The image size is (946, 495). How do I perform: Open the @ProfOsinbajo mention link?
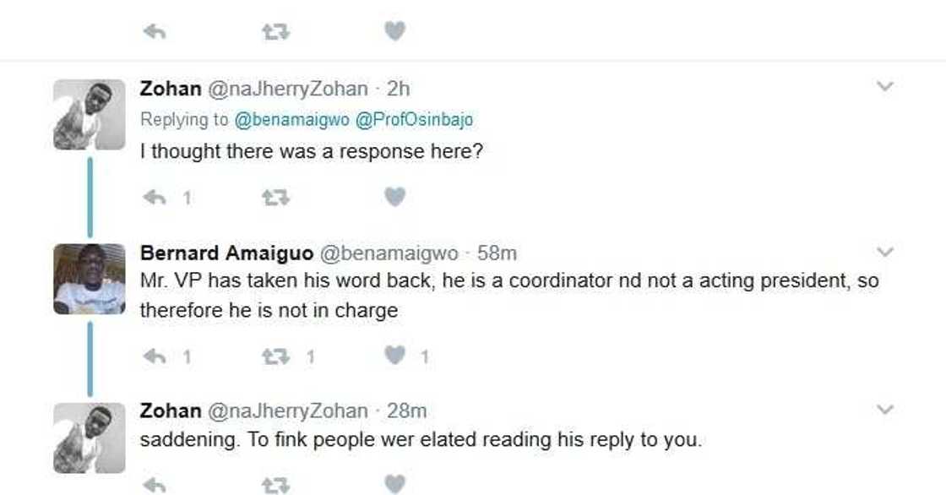tap(414, 120)
